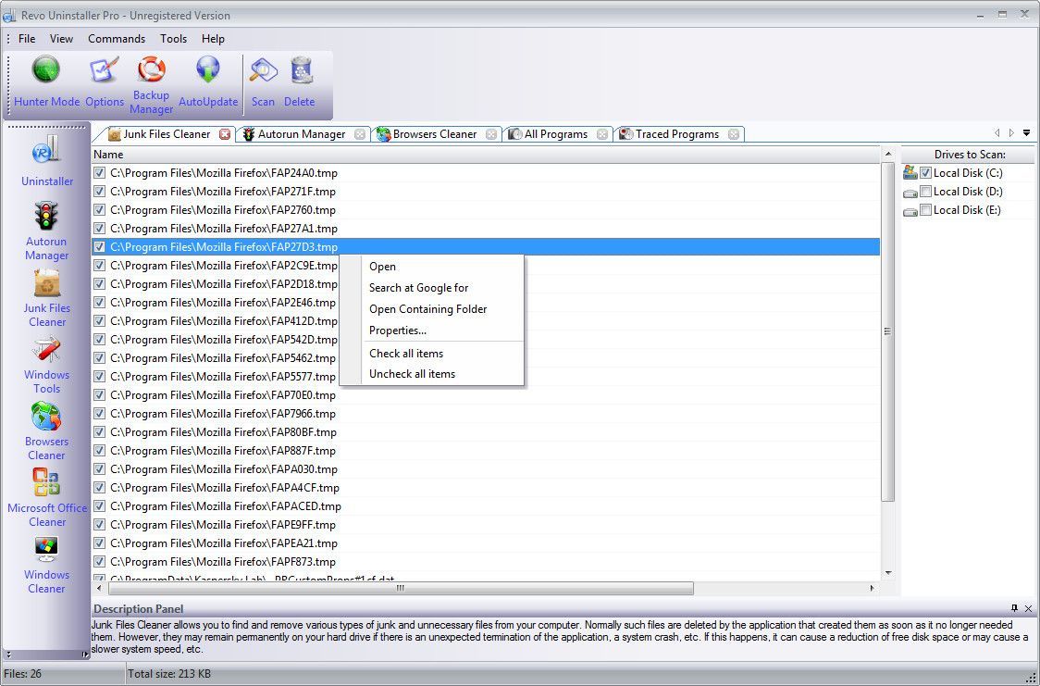
Task: Open the Commands menu
Action: pos(117,39)
